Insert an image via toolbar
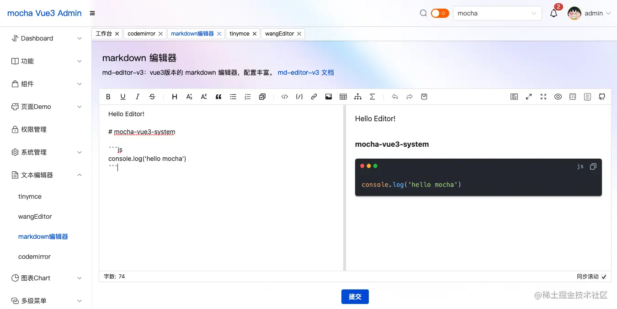Image resolution: width=617 pixels, height=309 pixels. (329, 97)
